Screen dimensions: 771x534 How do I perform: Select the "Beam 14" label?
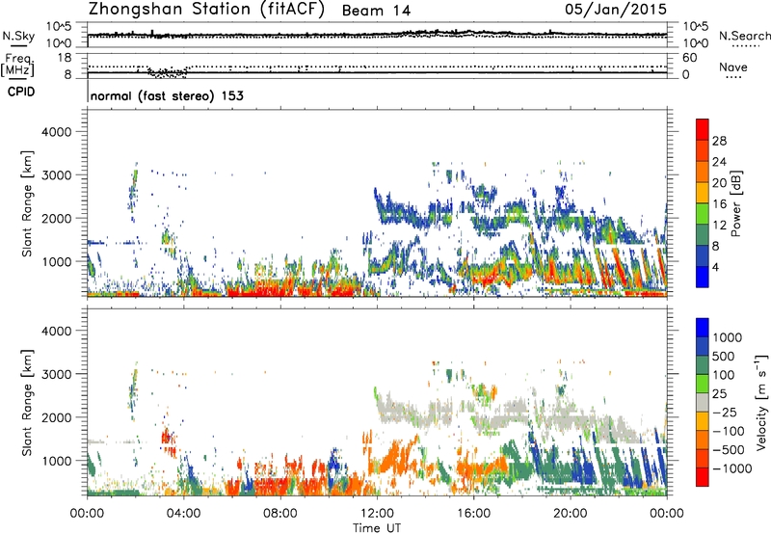(376, 11)
